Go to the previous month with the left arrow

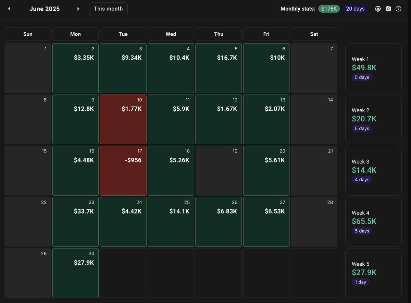pyautogui.click(x=9, y=9)
